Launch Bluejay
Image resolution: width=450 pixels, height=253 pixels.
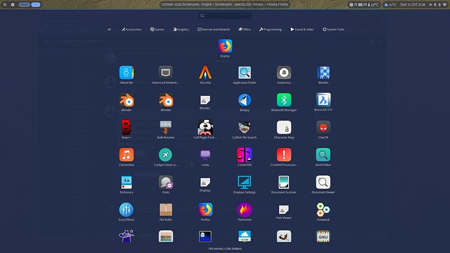point(245,102)
